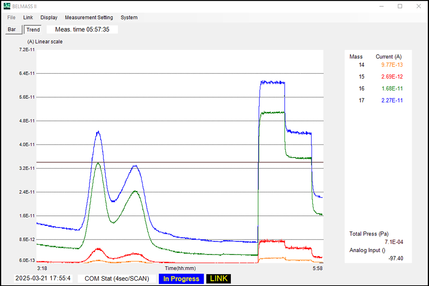Open the File menu
Screen dimensions: 429x286
point(11,18)
